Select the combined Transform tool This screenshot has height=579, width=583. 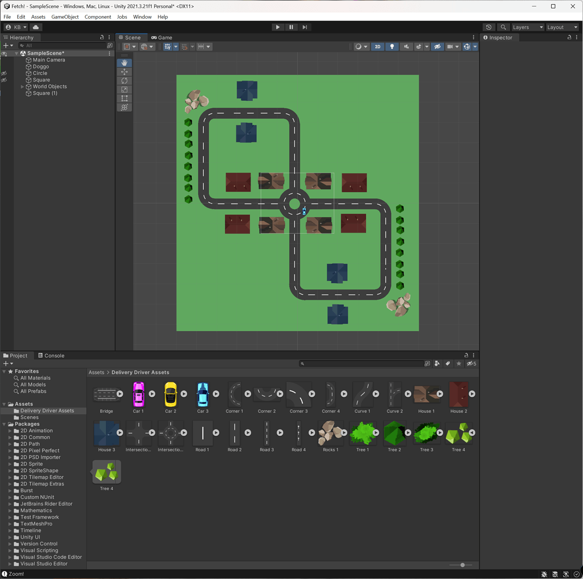tap(124, 107)
